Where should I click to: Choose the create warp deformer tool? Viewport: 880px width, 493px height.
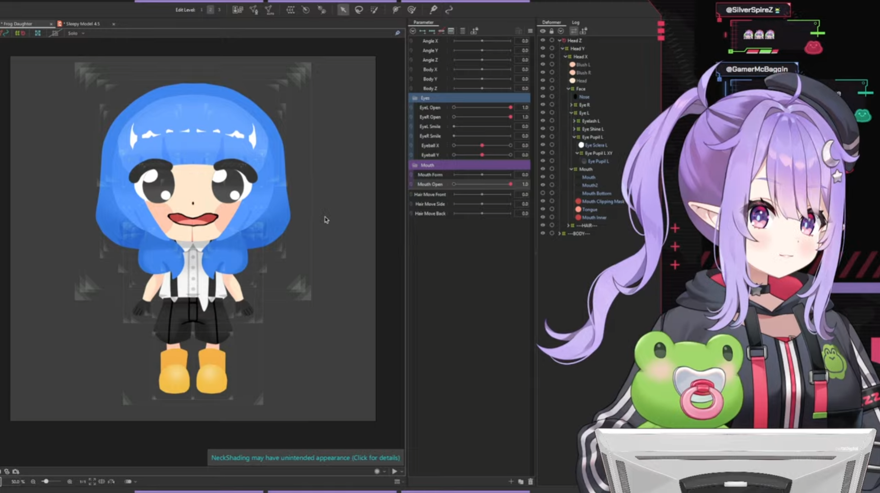[290, 9]
